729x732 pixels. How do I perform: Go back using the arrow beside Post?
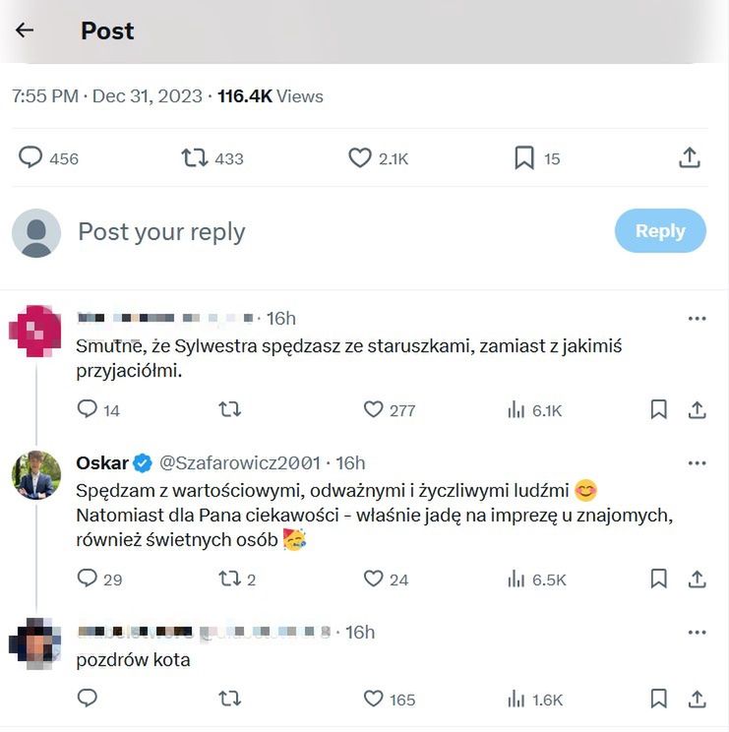(x=25, y=30)
